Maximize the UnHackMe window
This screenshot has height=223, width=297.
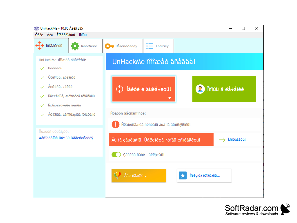coord(243,28)
